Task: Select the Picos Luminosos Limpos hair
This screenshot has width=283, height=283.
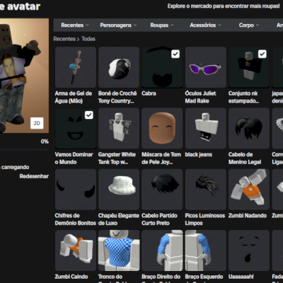Action: [x=206, y=190]
